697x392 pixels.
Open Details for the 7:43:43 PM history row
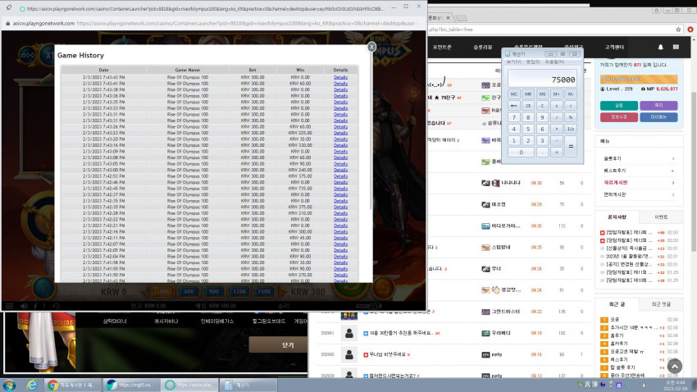pos(340,77)
